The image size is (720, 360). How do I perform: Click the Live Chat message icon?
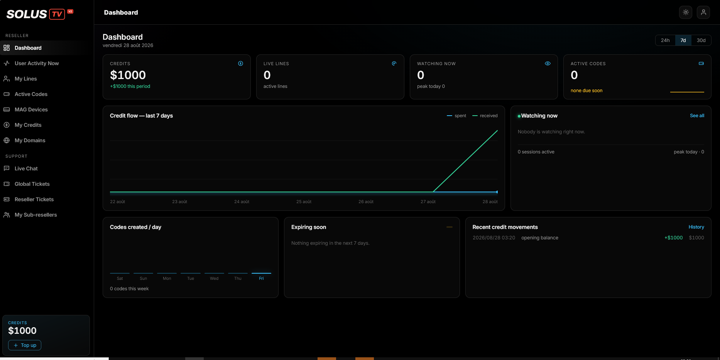pos(7,168)
